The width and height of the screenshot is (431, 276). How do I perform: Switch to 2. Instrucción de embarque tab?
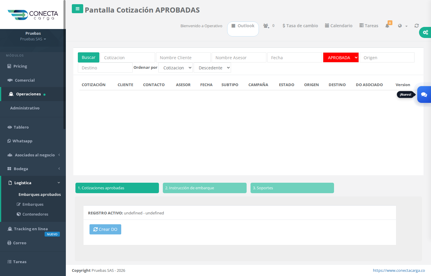point(205,188)
